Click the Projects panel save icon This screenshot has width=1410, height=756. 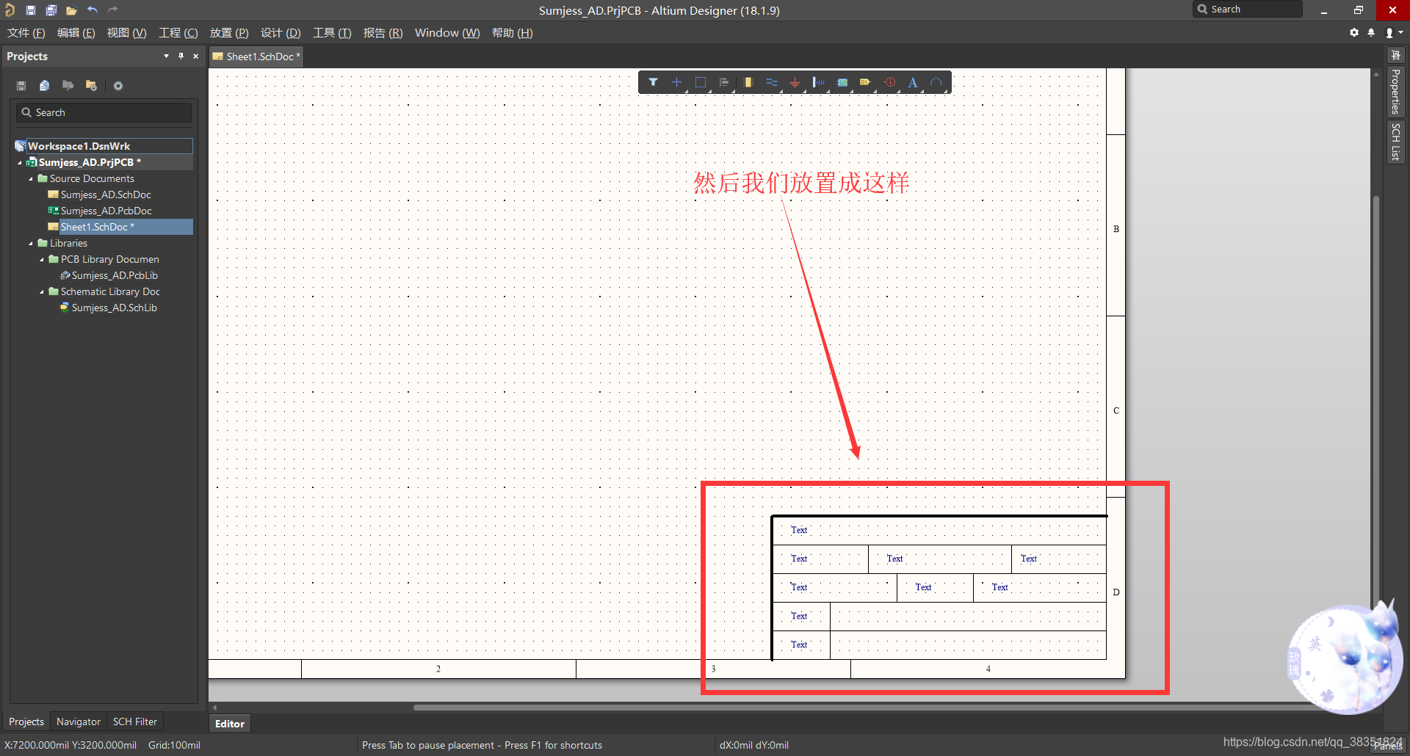point(21,86)
